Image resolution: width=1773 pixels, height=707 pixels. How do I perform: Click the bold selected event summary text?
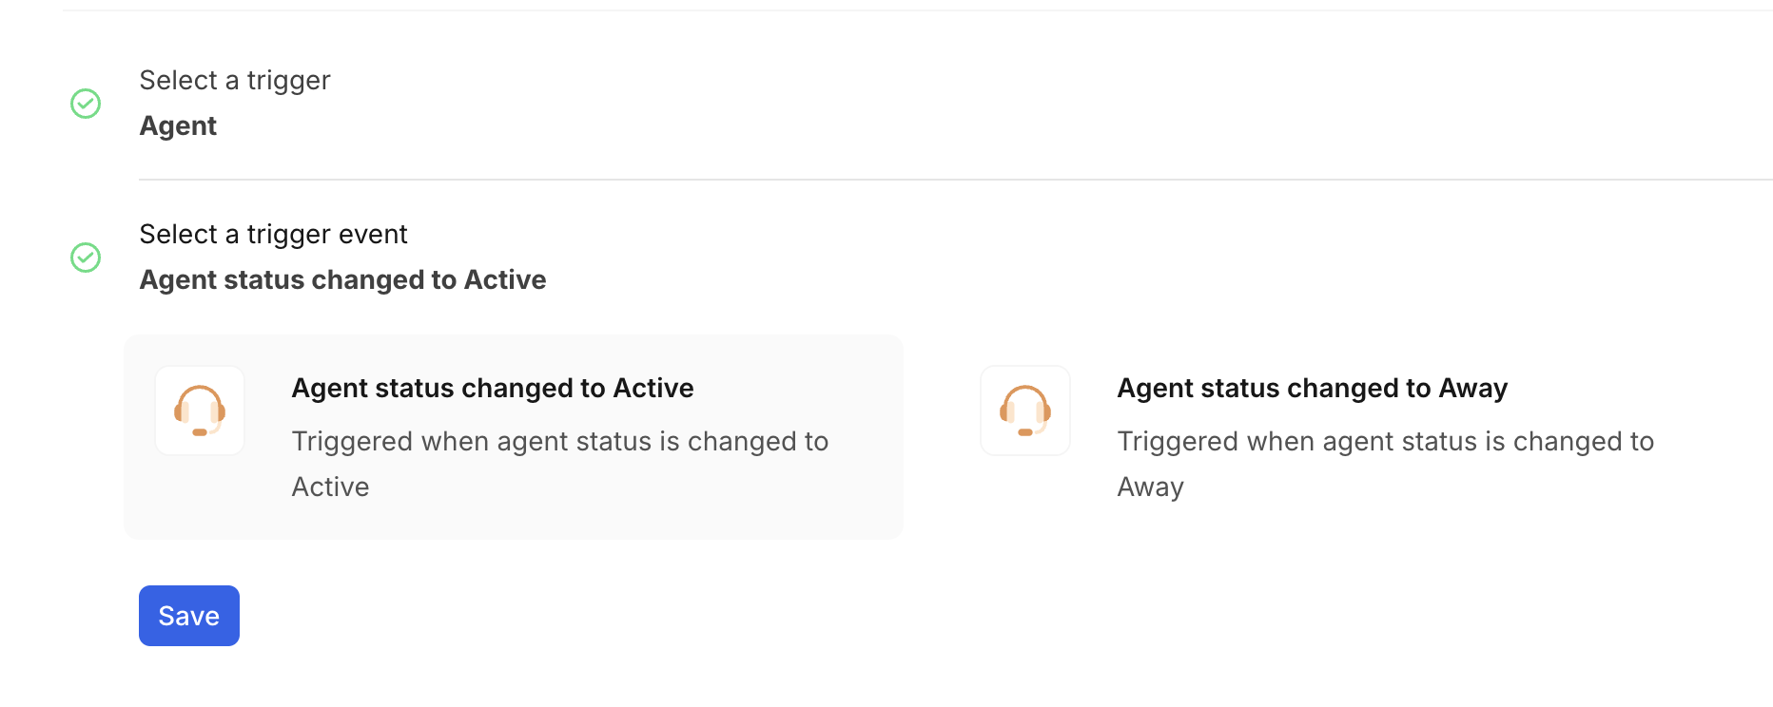tap(342, 280)
